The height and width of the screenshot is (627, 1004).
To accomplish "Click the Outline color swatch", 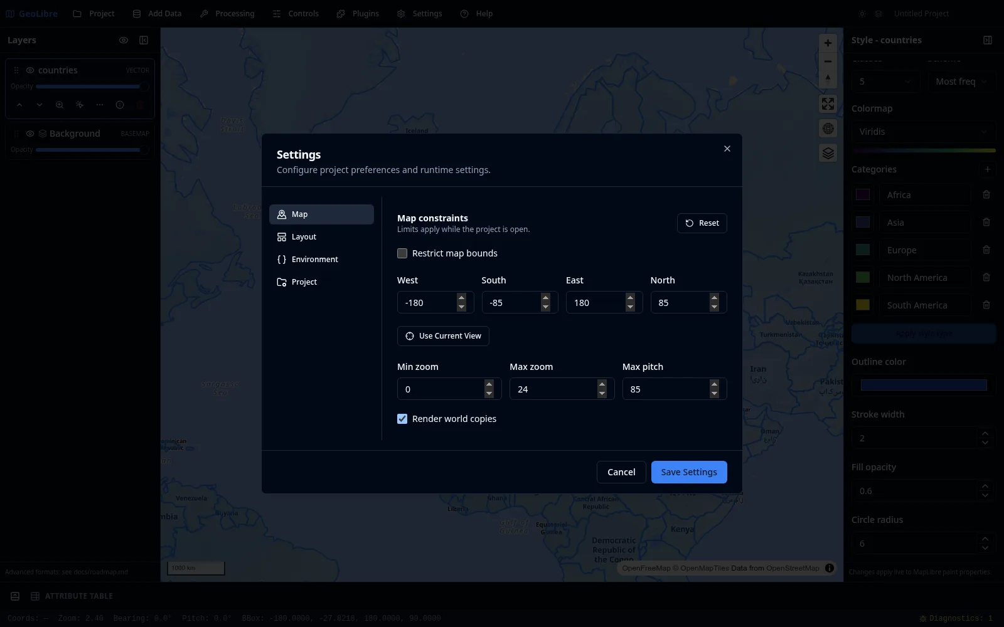I will coord(924,385).
